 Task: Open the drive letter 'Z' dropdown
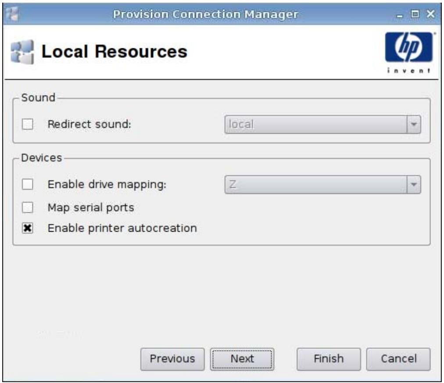pos(322,185)
